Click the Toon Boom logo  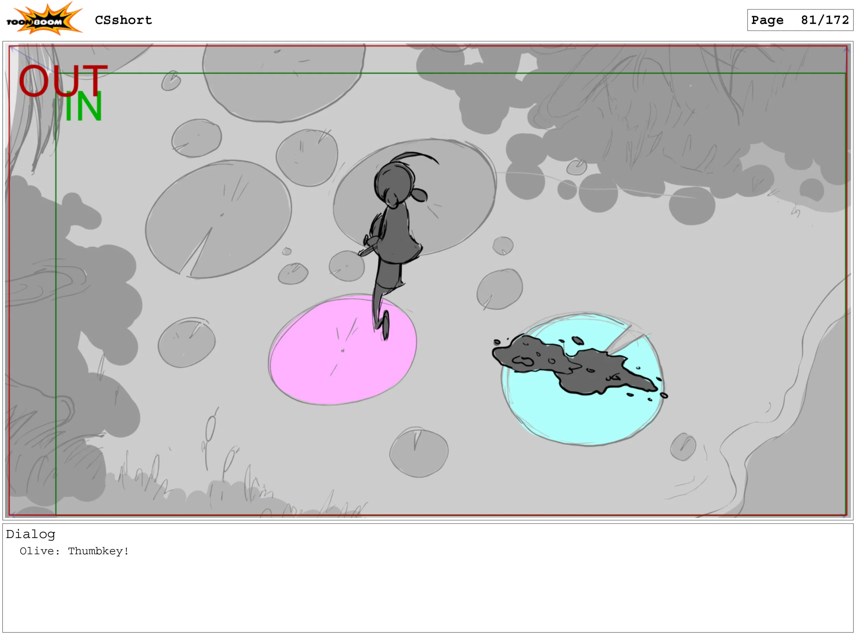click(x=44, y=19)
